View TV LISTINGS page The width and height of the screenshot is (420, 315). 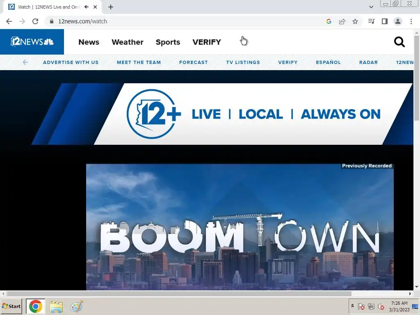point(243,62)
